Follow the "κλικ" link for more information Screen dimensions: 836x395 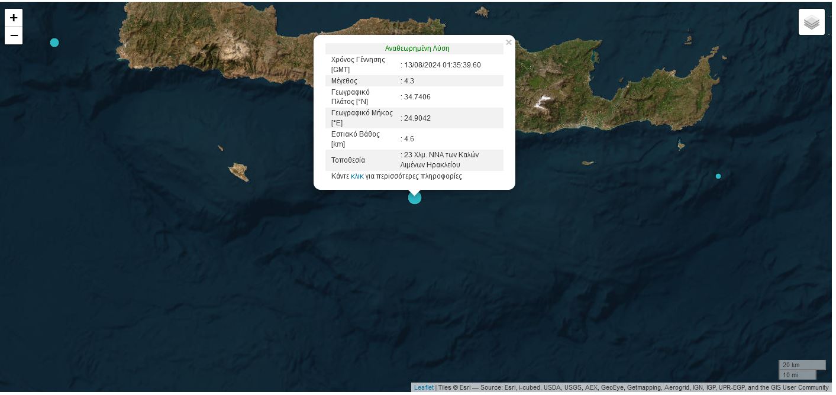(357, 176)
